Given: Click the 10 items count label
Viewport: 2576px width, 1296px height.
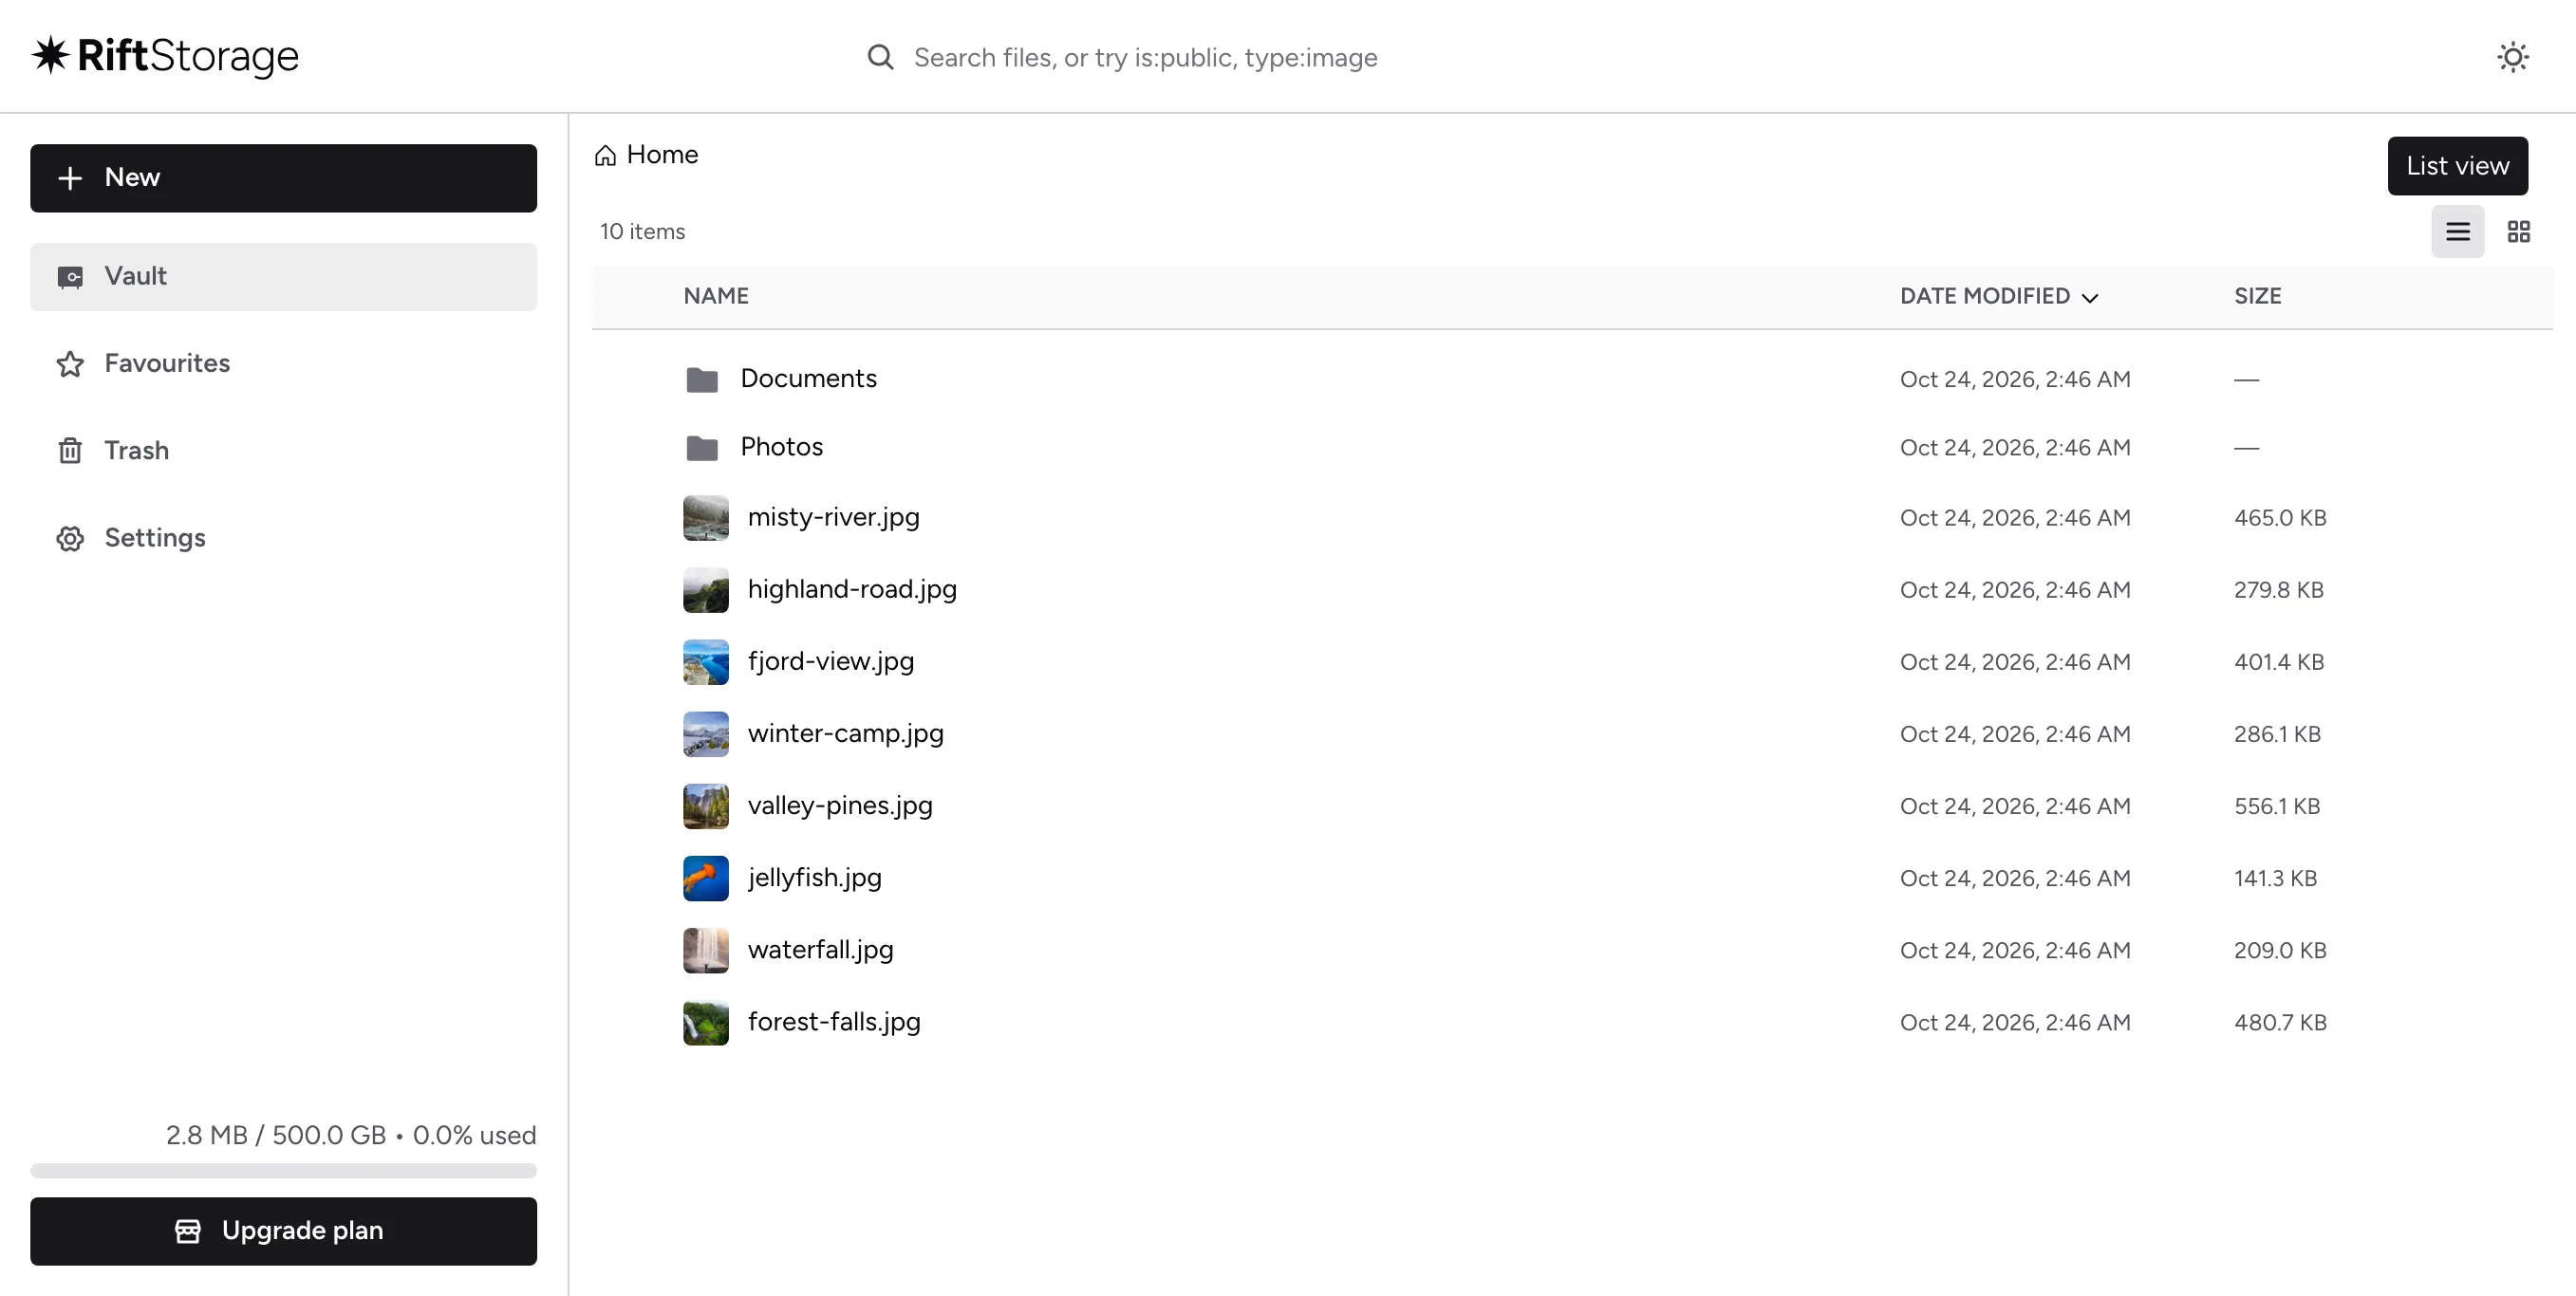Looking at the screenshot, I should pos(642,231).
